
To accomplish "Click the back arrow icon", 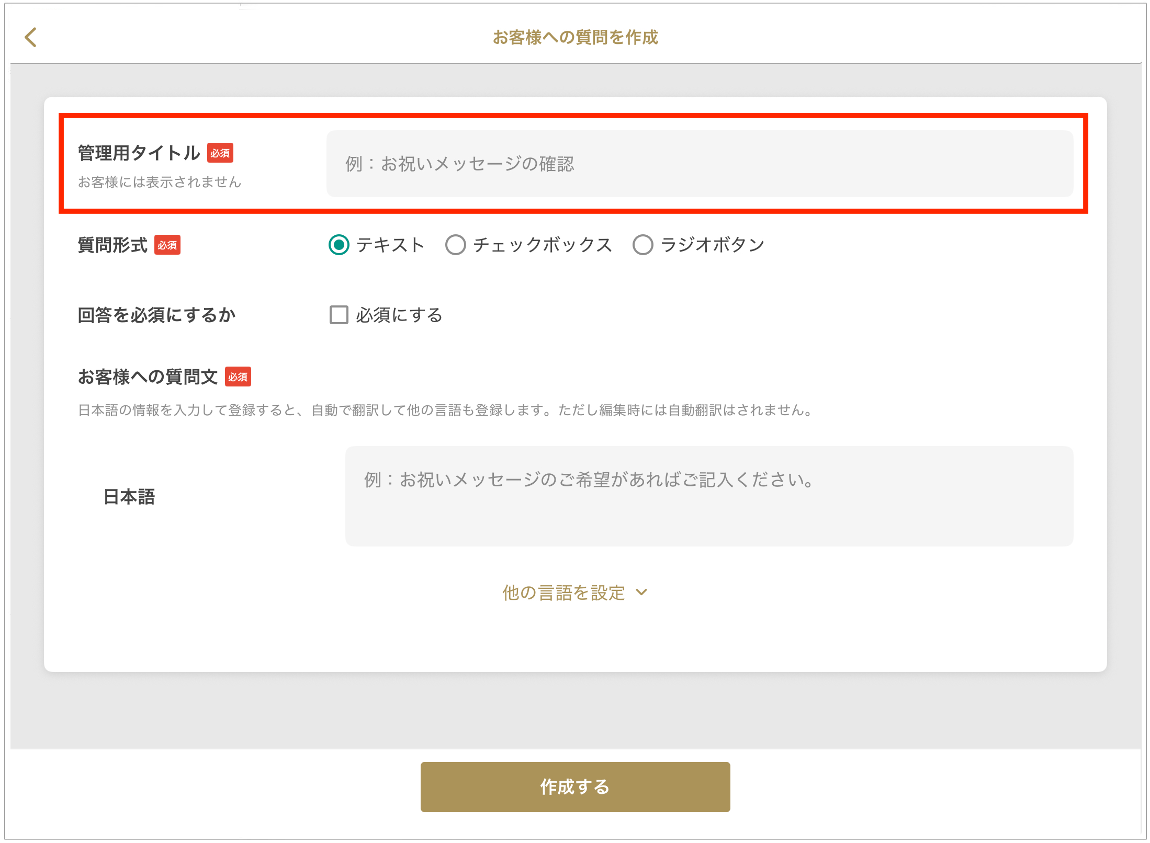I will tap(31, 38).
